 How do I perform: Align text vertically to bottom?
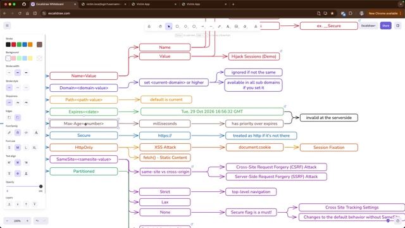(x=26, y=174)
